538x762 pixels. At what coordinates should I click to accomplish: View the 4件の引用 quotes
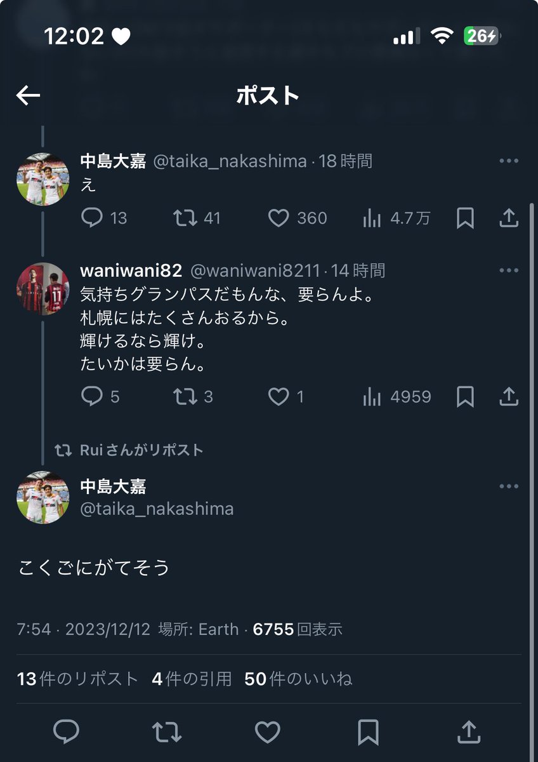192,679
